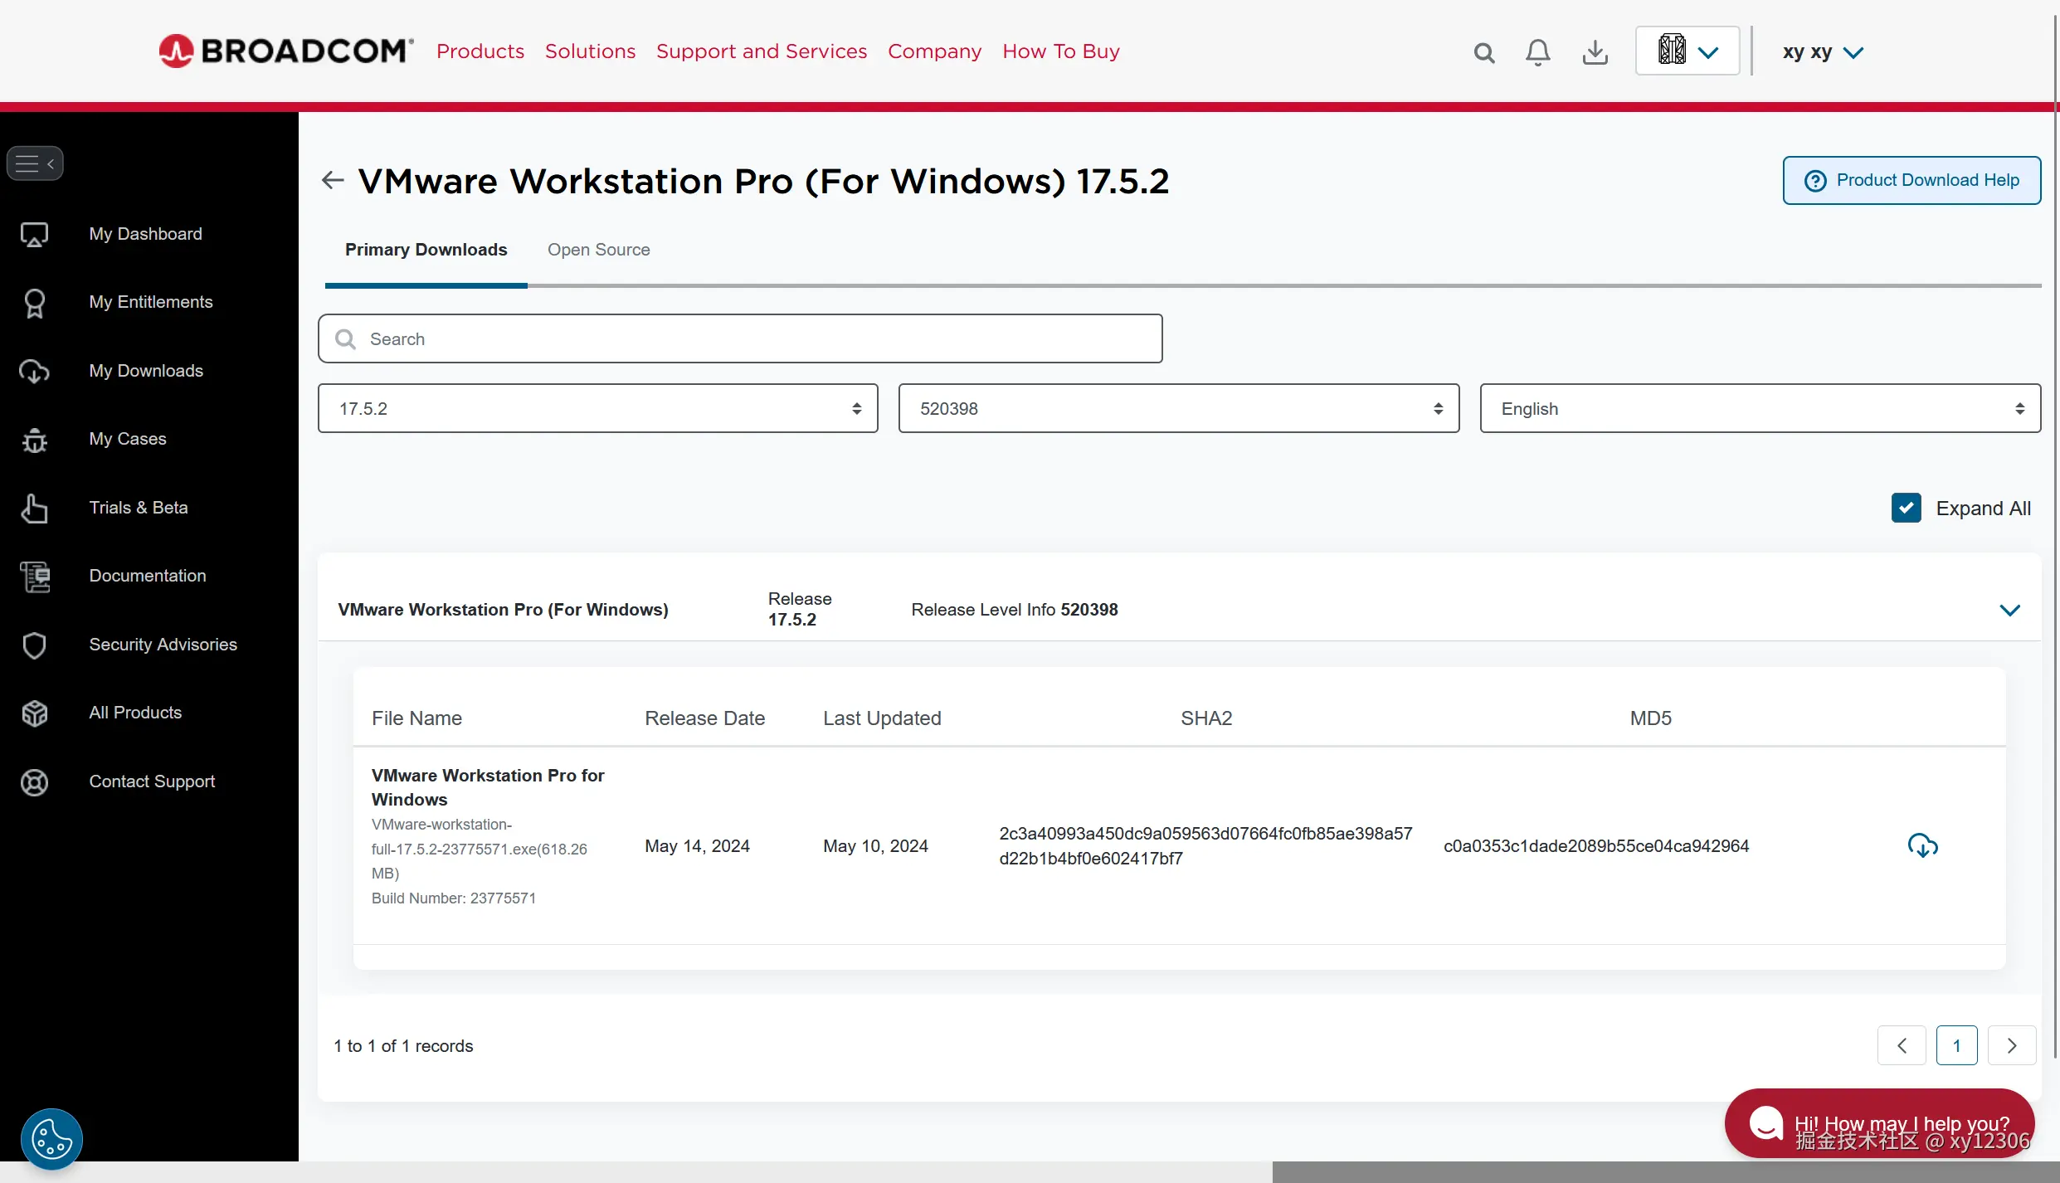Click in the Search input field

740,338
